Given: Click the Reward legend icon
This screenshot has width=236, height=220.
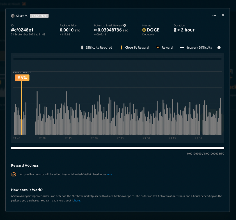Looking at the screenshot, I should tap(158, 48).
